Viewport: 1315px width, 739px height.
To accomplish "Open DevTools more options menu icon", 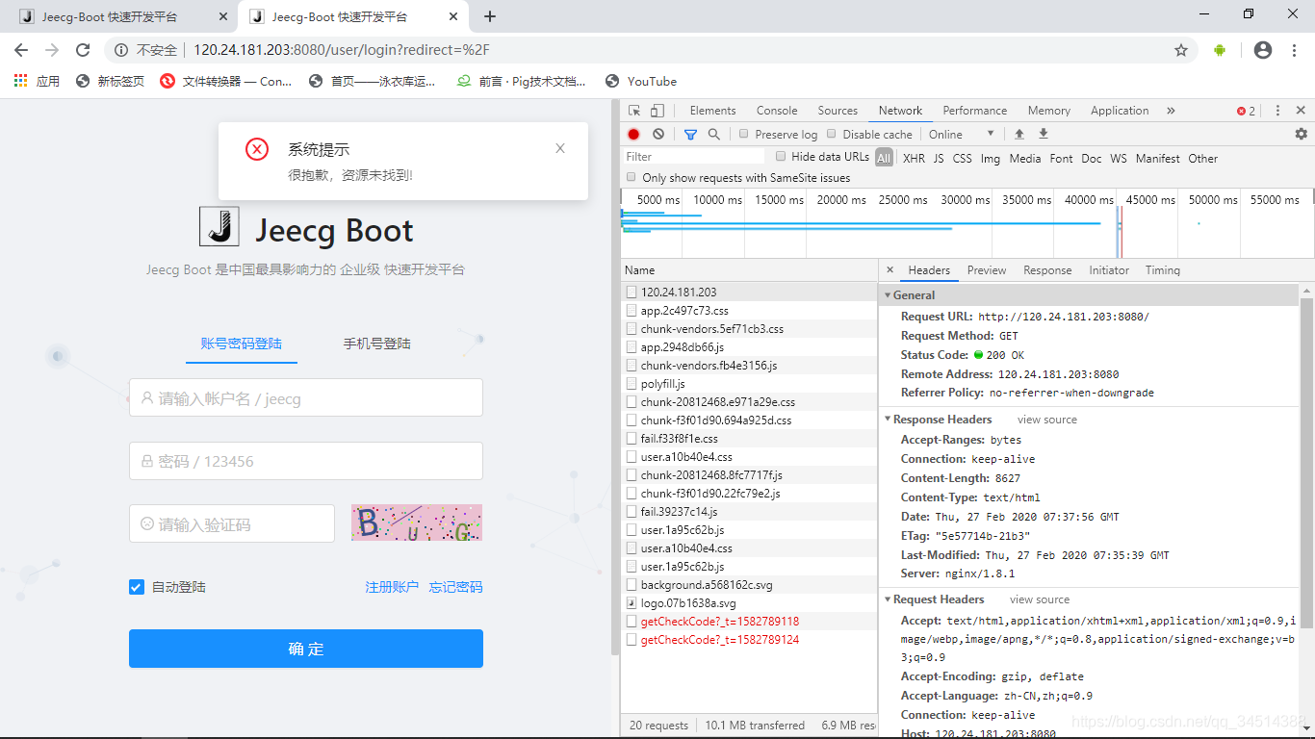I will [1277, 111].
